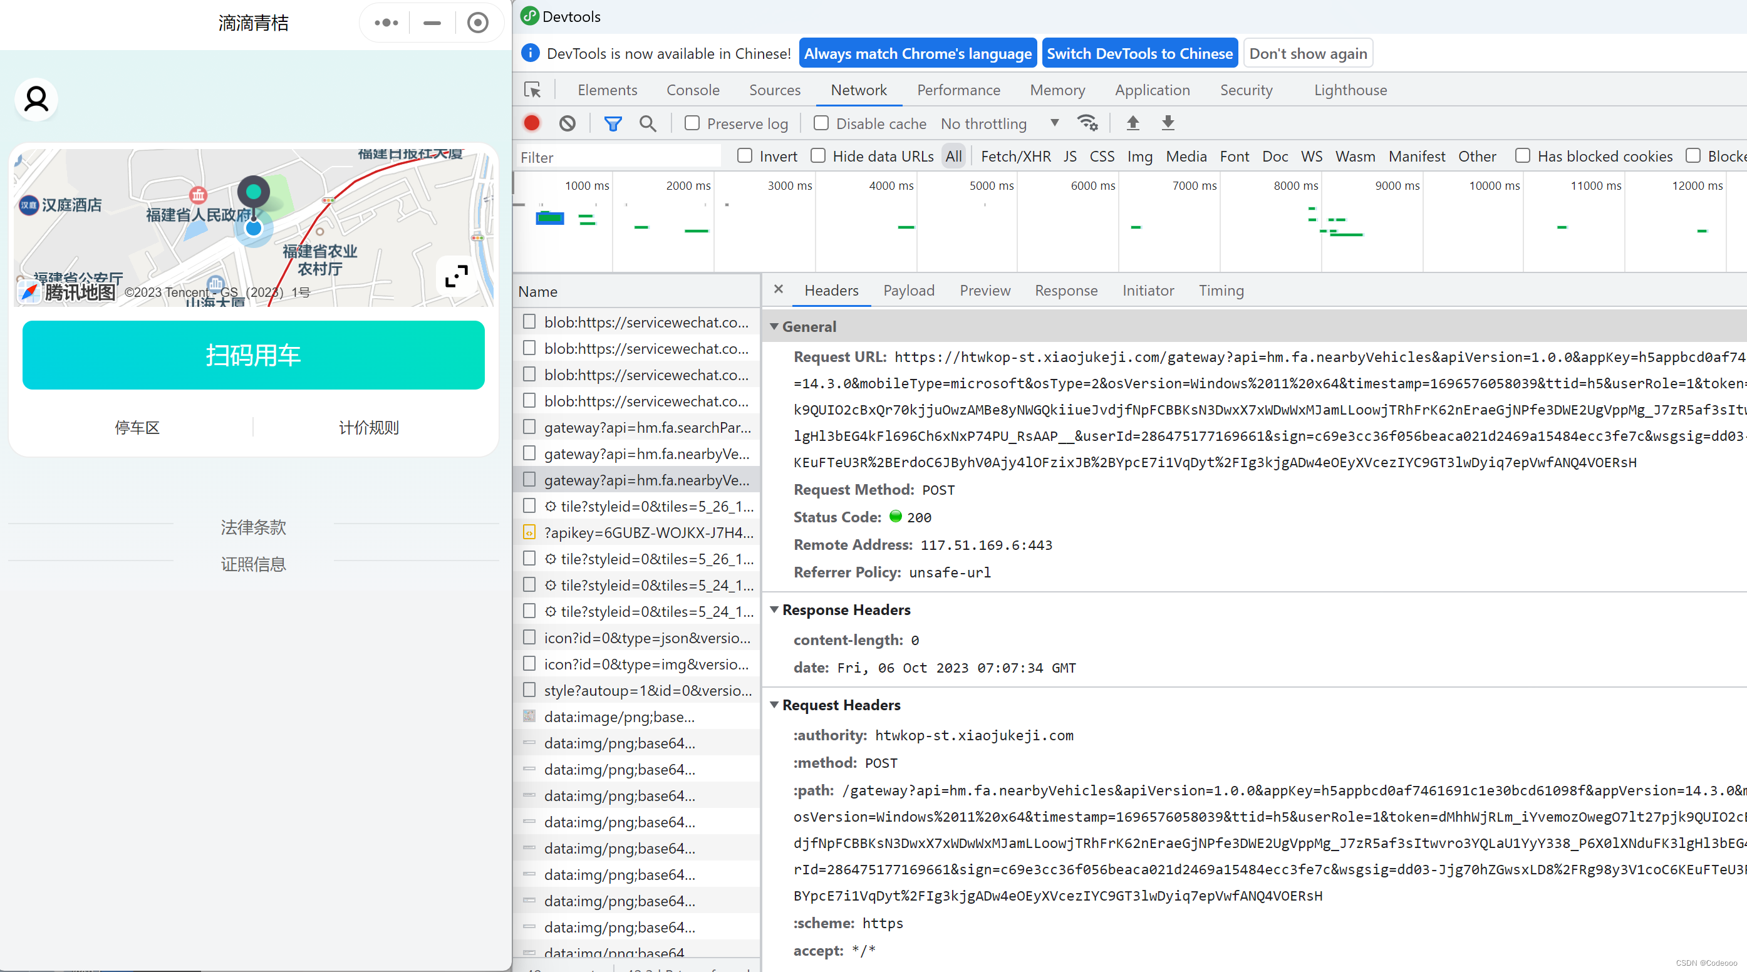Import HAR file upload arrow
This screenshot has width=1747, height=972.
coord(1133,123)
